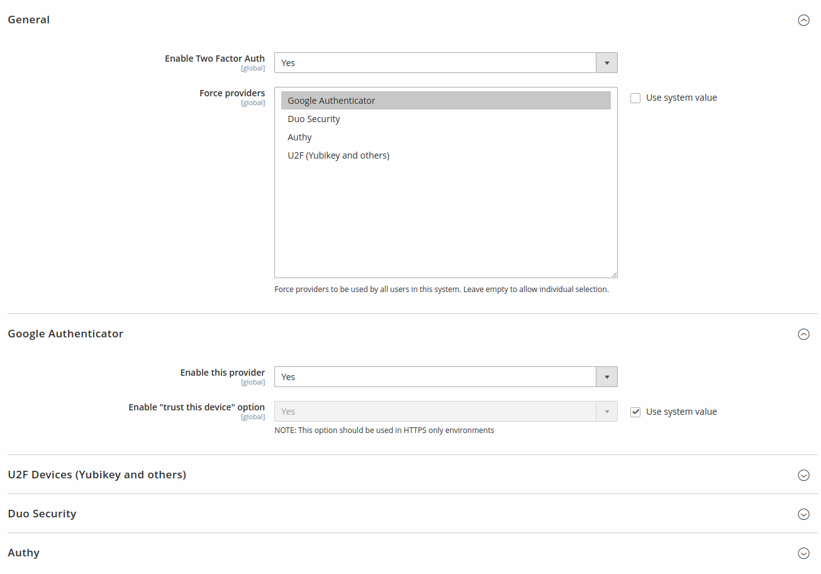Click the resize grip on the Force providers box
The height and width of the screenshot is (574, 821).
tap(614, 274)
